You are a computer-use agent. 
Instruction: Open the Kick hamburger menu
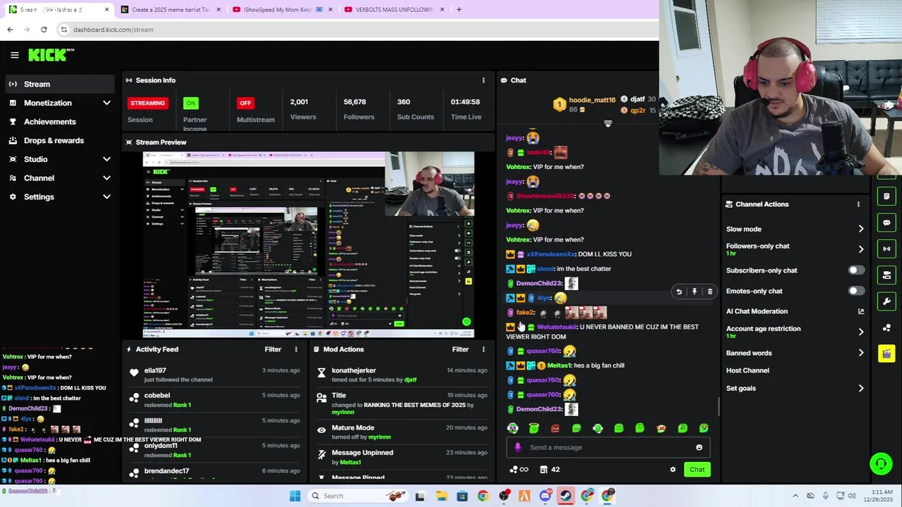14,55
